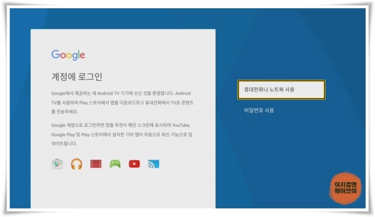375x217 pixels.
Task: Choose 비밀번호 사용 option
Action: point(259,111)
